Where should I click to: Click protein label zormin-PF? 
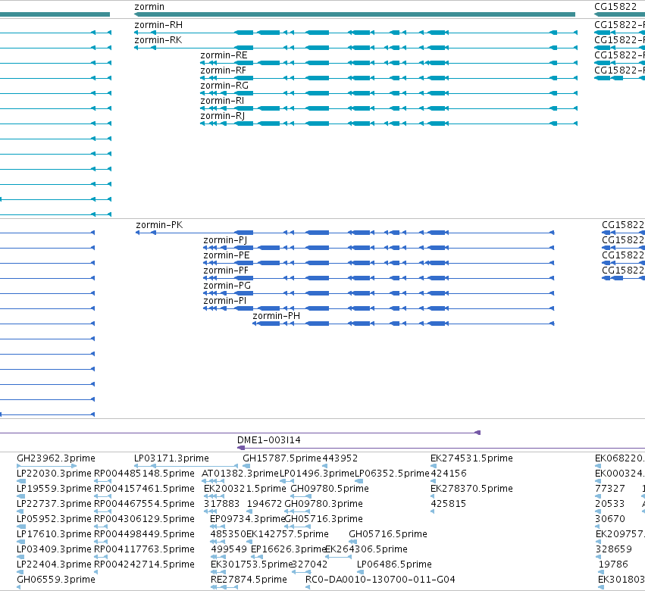[226, 270]
